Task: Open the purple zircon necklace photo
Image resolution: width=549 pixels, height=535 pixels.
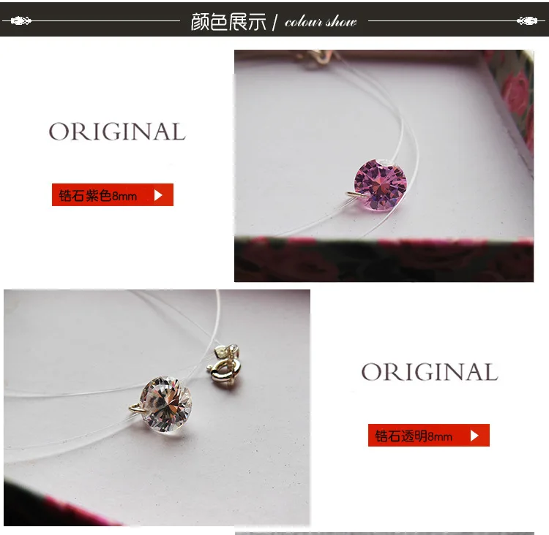Action: click(384, 166)
